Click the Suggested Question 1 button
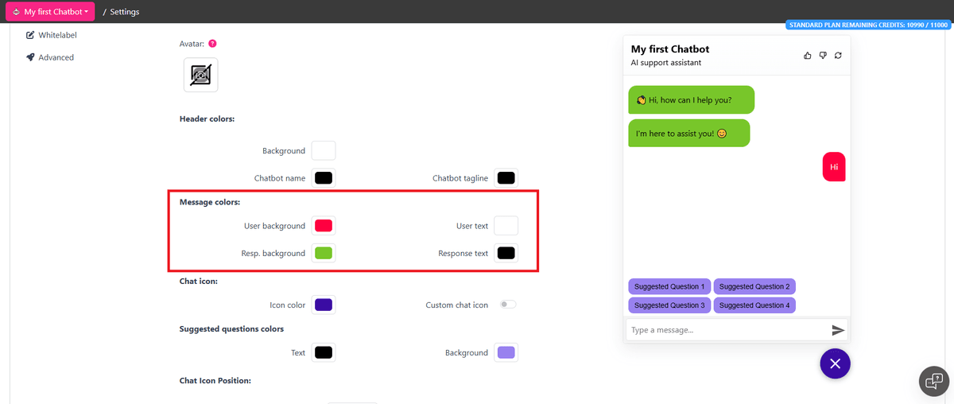This screenshot has height=404, width=954. click(669, 286)
